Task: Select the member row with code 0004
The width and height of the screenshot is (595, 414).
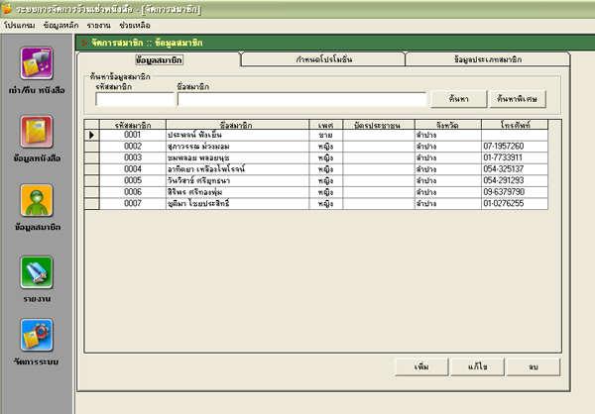Action: click(133, 168)
